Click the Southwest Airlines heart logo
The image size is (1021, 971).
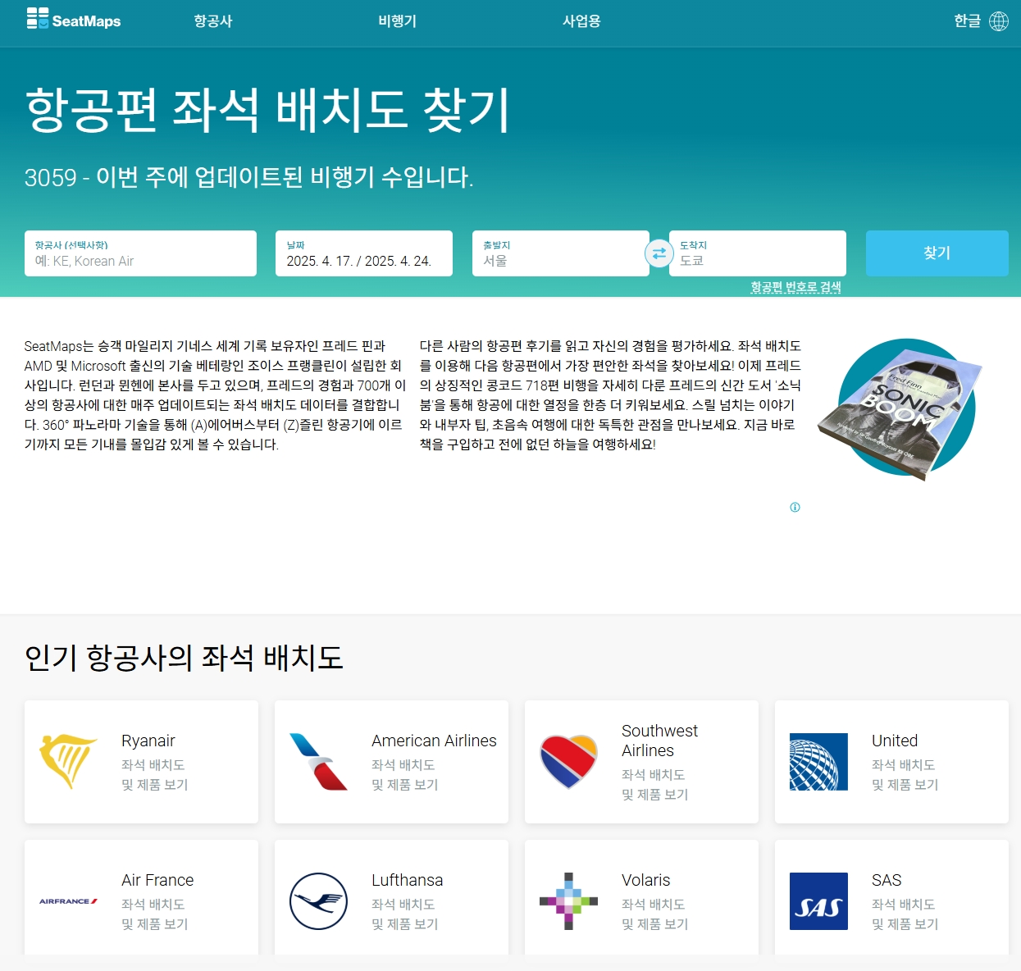569,760
